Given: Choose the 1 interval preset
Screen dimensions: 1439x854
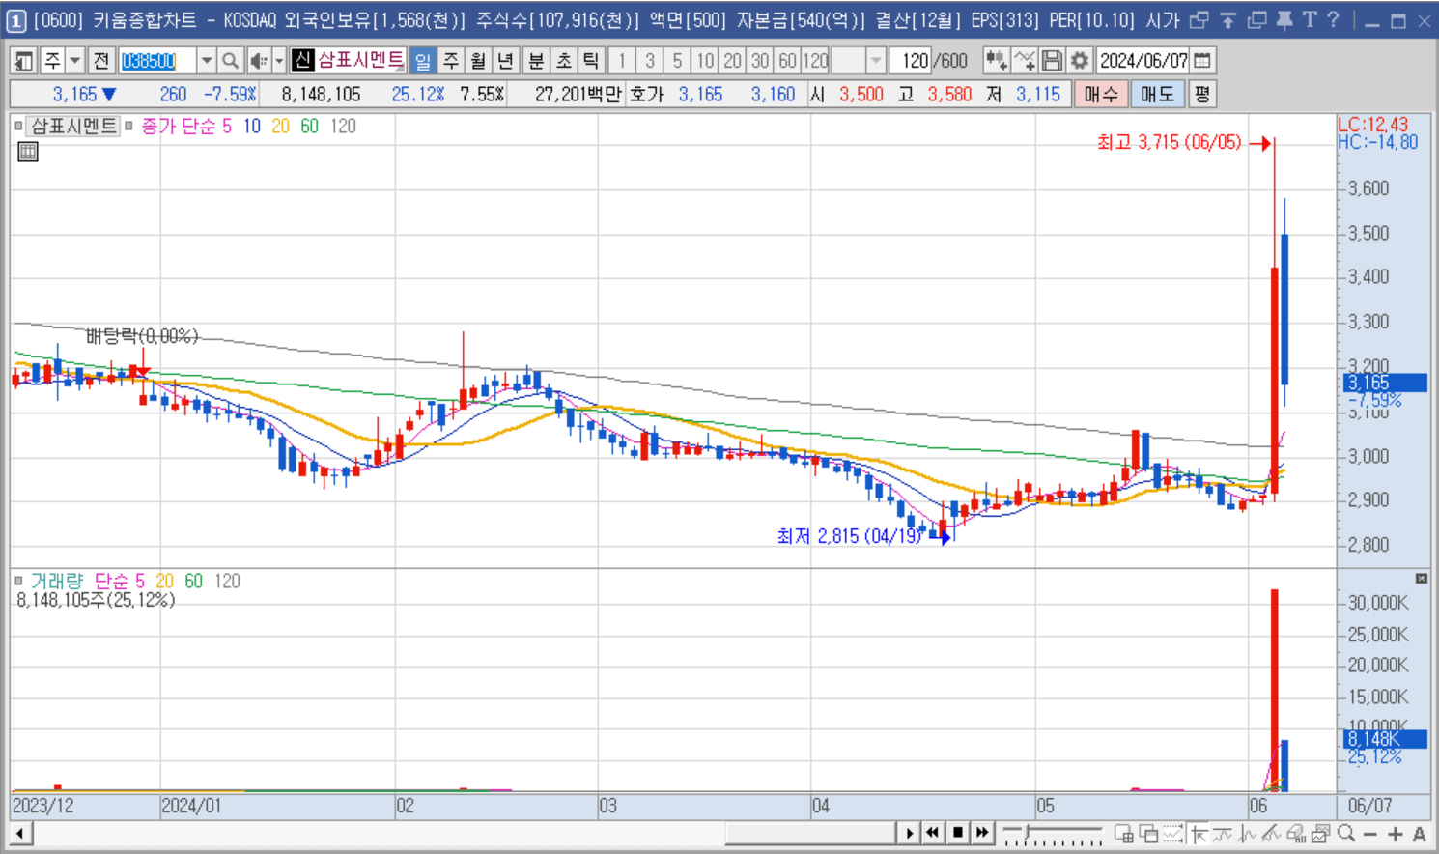Looking at the screenshot, I should (623, 61).
